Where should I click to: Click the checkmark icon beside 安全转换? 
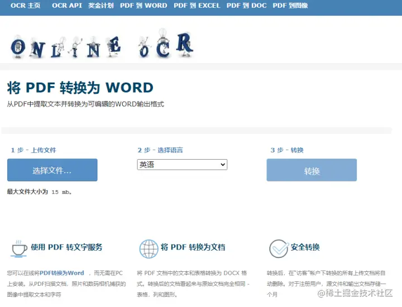point(279,248)
